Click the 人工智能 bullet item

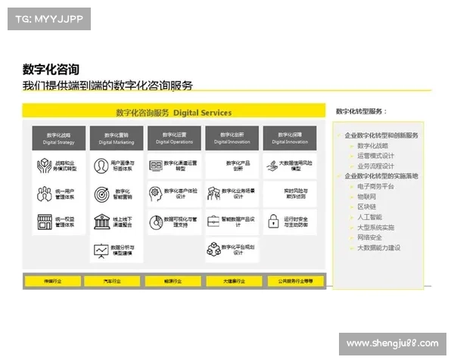[369, 217]
